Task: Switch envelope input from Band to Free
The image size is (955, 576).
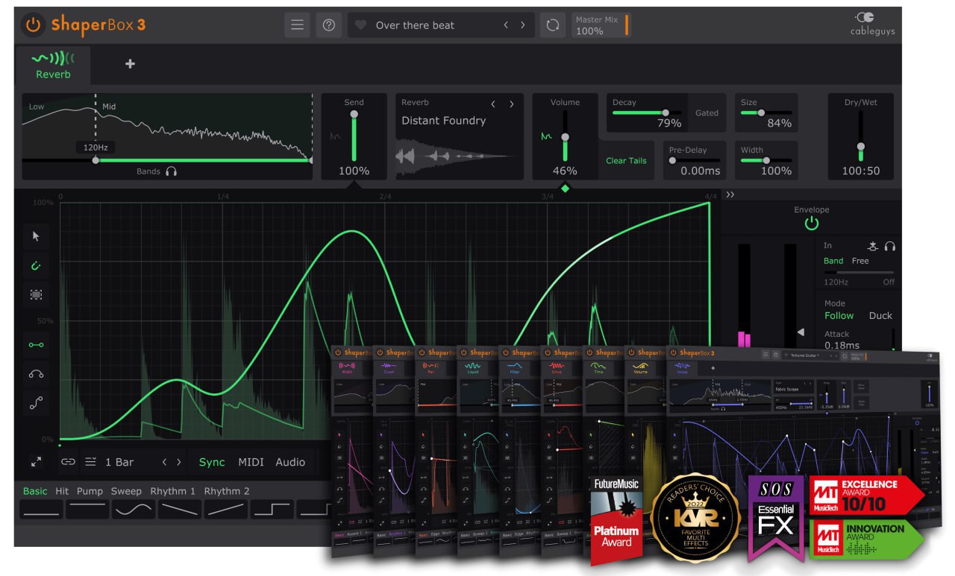Action: click(860, 261)
